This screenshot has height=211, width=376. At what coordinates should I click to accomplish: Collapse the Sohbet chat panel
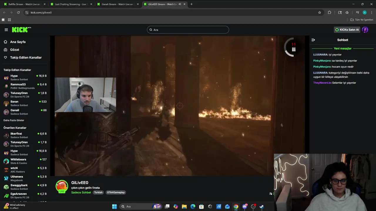point(313,40)
